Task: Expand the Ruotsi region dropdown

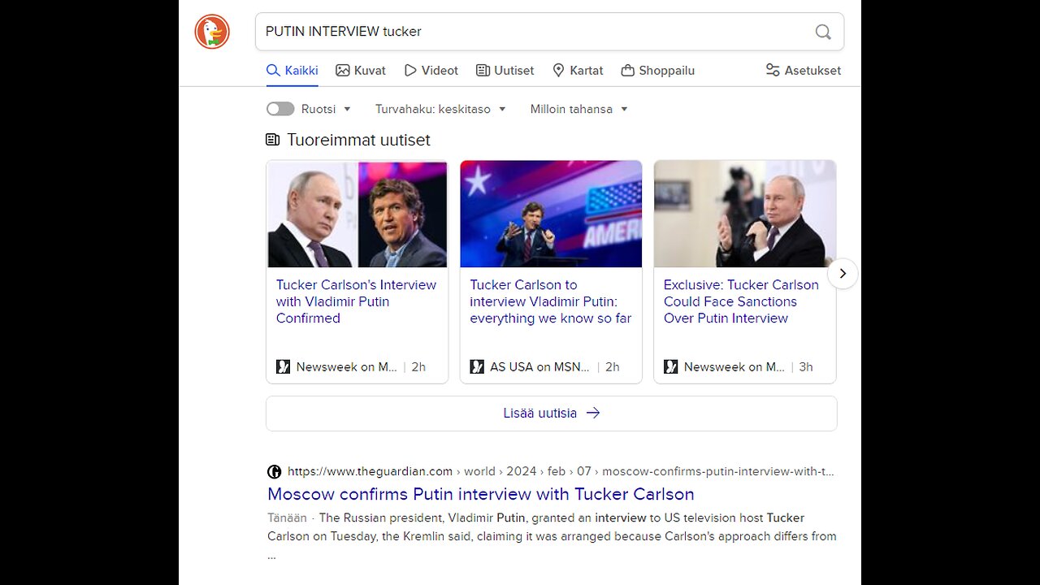Action: [x=327, y=109]
